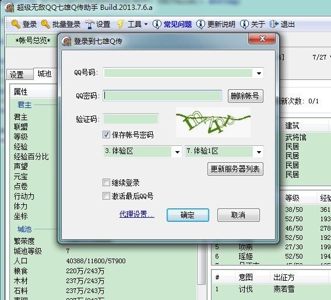This screenshot has width=331, height=300.
Task: Click the info icon beside 更新说明
Action: click(200, 25)
